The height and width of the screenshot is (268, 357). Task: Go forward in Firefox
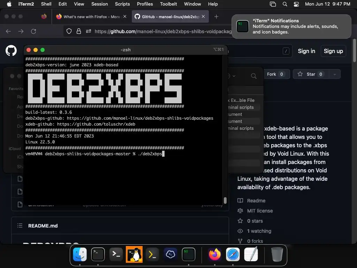point(21,31)
